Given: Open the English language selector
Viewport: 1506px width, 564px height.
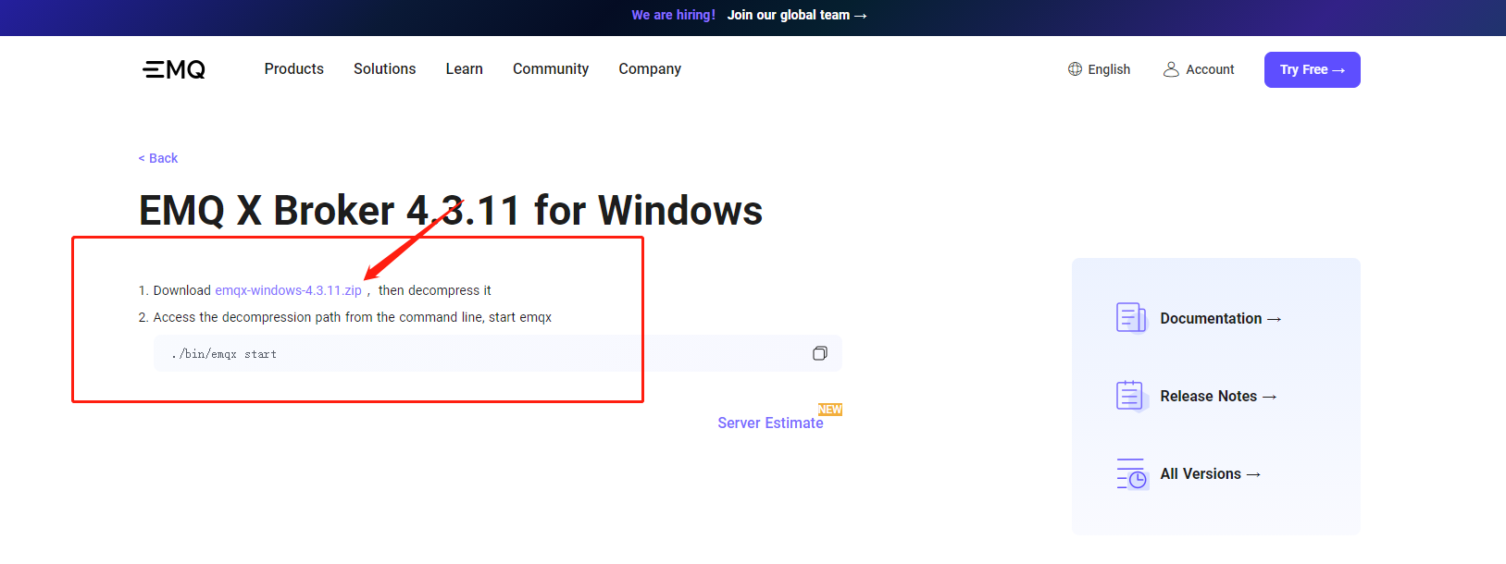Looking at the screenshot, I should (1099, 69).
